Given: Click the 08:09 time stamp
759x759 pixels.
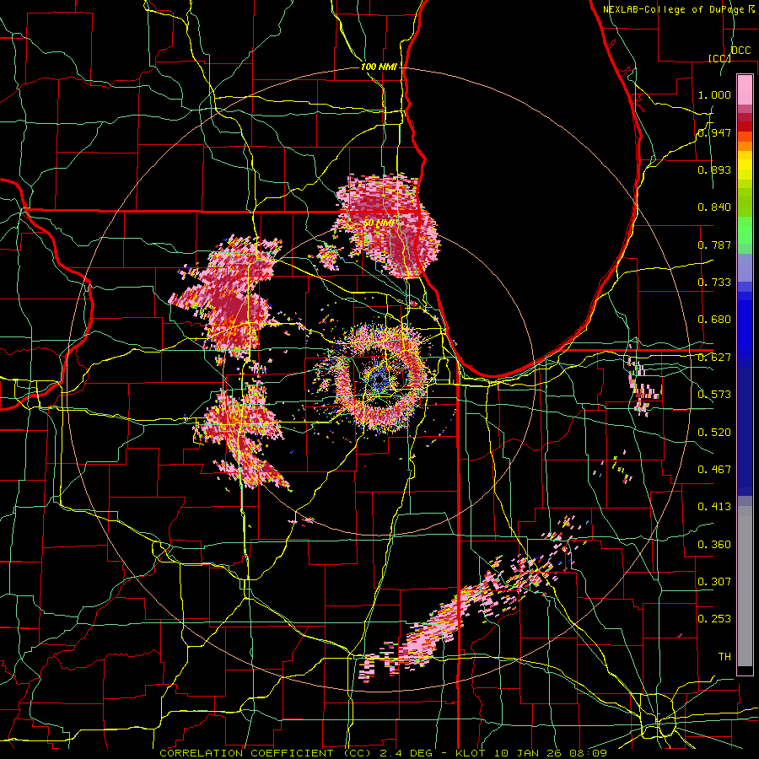Looking at the screenshot, I should point(588,753).
